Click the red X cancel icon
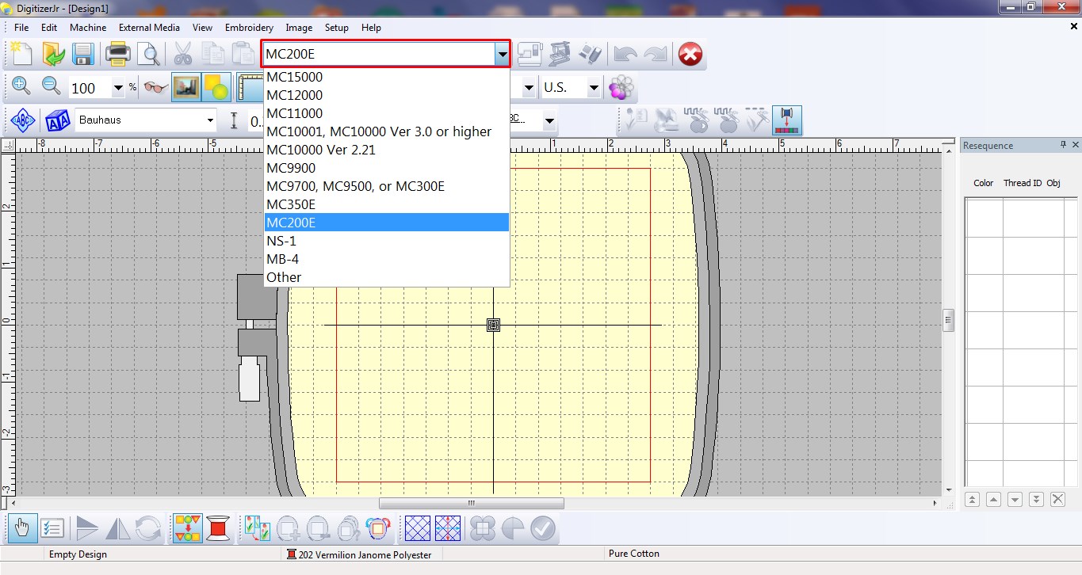This screenshot has width=1082, height=575. 690,54
